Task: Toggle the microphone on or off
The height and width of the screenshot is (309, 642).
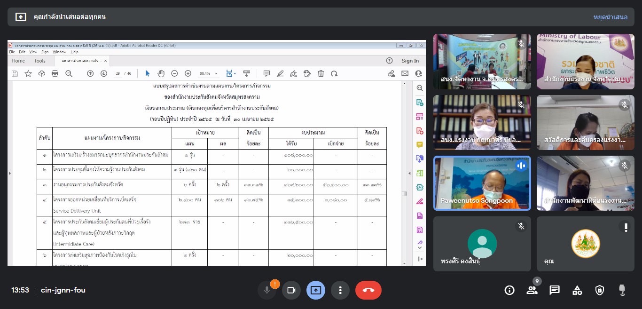Action: click(267, 290)
